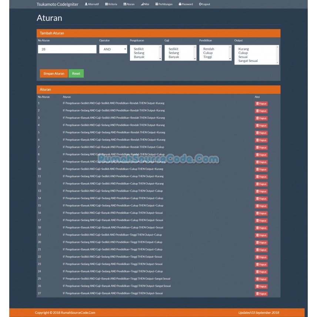Click the Tsukamoto CodeIgniter brand link
317x317 pixels.
tap(57, 4)
